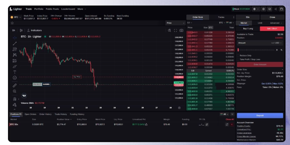Expand the BTC market selector dropdown

click(16, 17)
